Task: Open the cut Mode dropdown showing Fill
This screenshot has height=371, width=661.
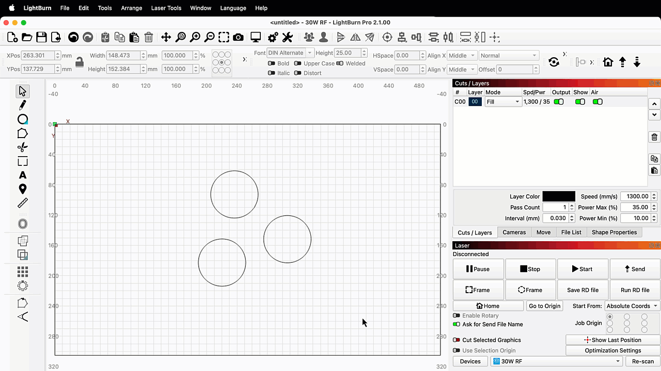Action: (502, 102)
